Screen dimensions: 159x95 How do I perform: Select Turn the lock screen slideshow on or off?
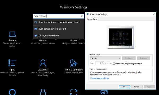[59, 22]
